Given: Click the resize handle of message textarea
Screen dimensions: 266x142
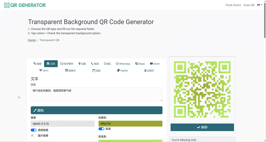Looking at the screenshot, I should [x=161, y=100].
